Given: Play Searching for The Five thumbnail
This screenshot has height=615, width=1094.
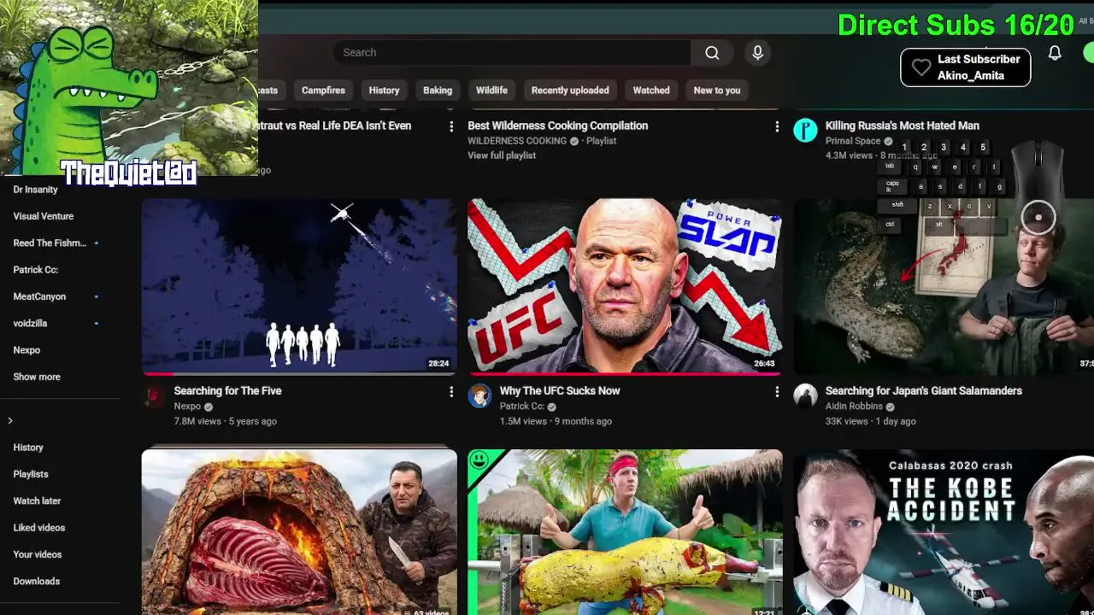Looking at the screenshot, I should (x=299, y=286).
